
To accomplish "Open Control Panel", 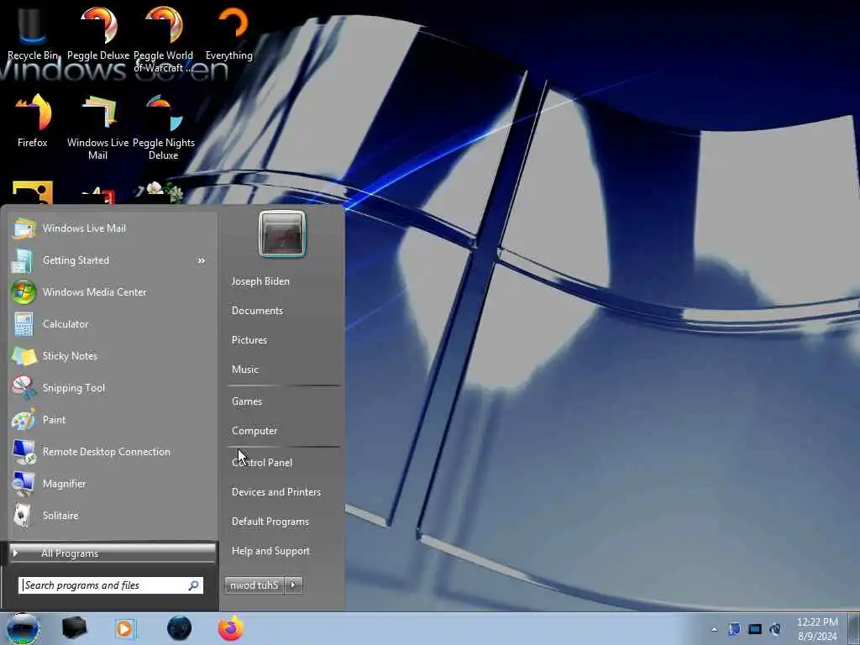I will tap(262, 463).
